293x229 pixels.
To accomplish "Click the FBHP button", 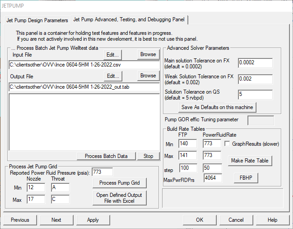I will (x=246, y=178).
